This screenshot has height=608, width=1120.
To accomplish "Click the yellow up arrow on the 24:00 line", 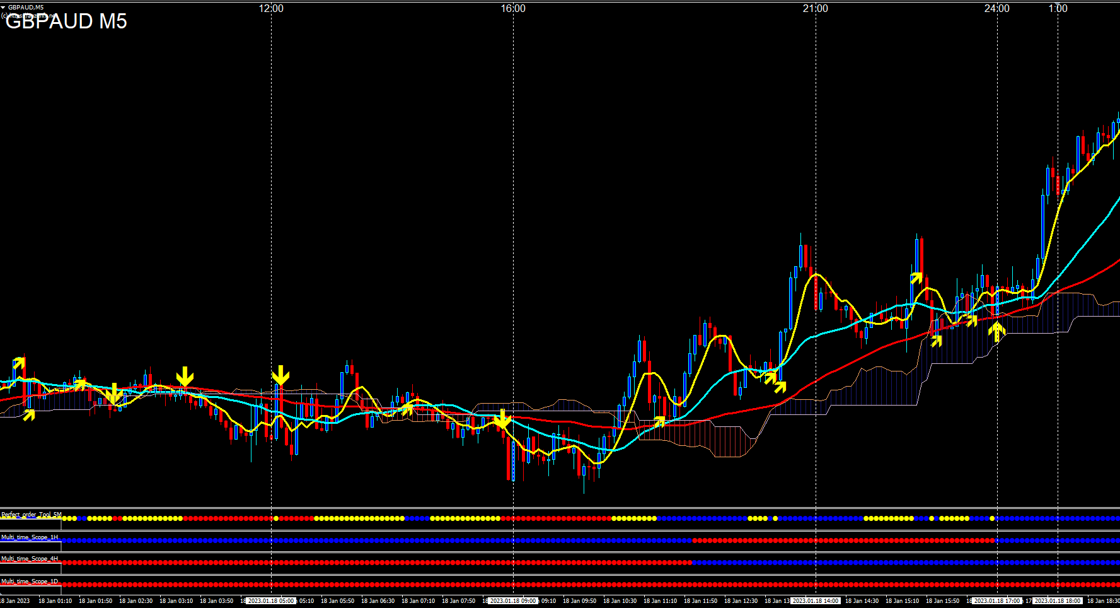I will pos(996,331).
